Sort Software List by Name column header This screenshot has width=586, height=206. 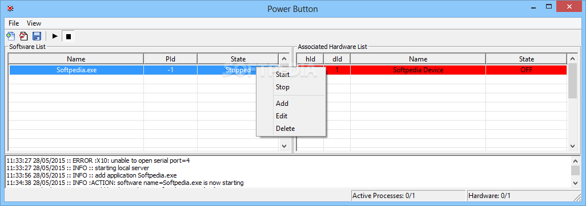pos(76,59)
